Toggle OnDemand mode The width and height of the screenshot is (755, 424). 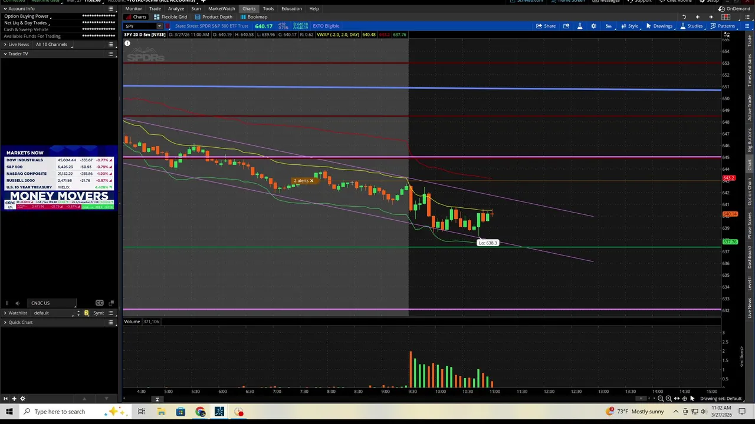pos(734,9)
